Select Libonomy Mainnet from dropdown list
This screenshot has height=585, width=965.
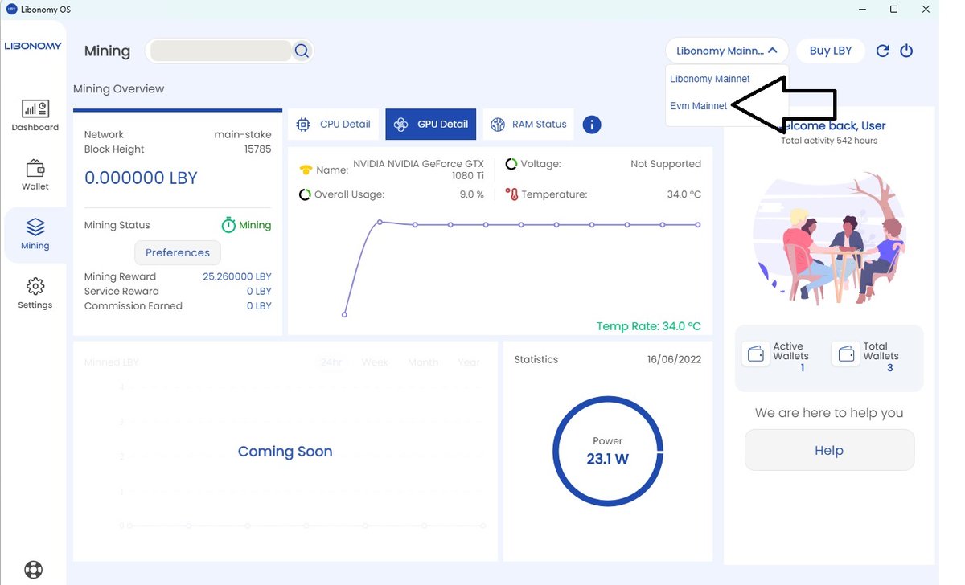(x=710, y=79)
